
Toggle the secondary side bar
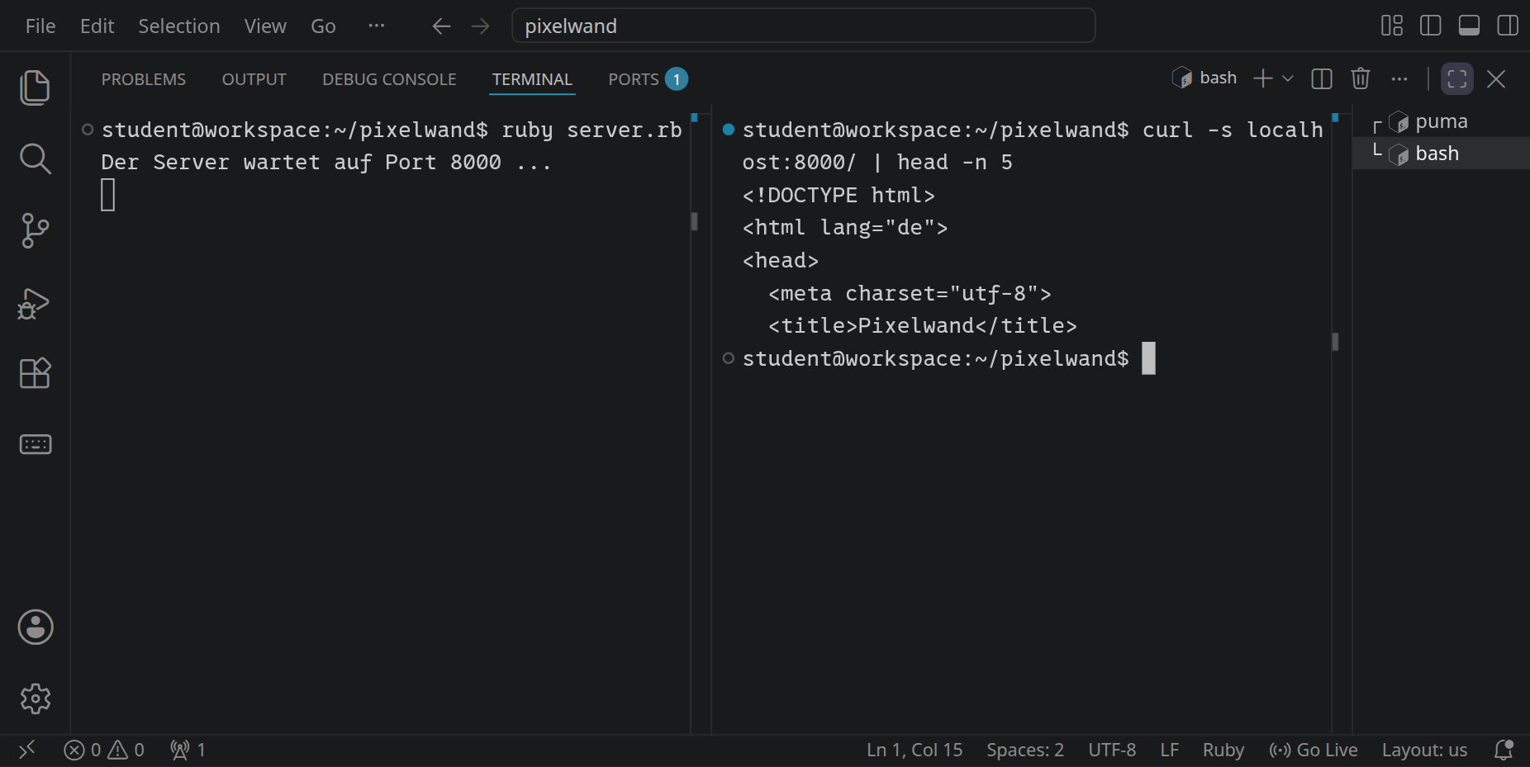tap(1508, 26)
